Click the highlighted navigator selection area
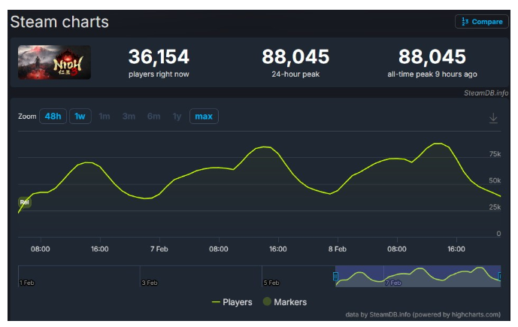 [x=418, y=275]
